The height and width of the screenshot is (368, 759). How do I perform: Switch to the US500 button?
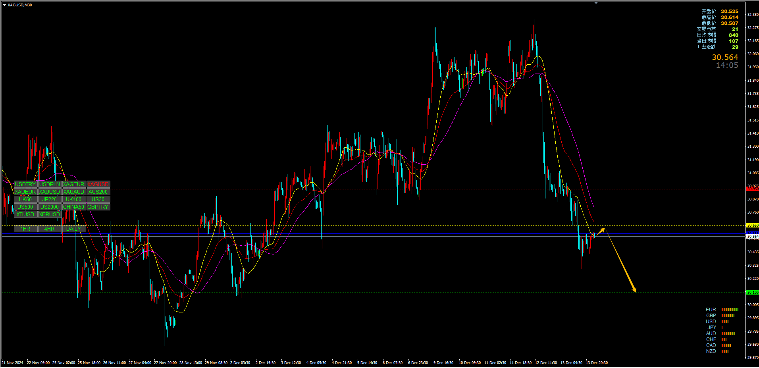[25, 207]
